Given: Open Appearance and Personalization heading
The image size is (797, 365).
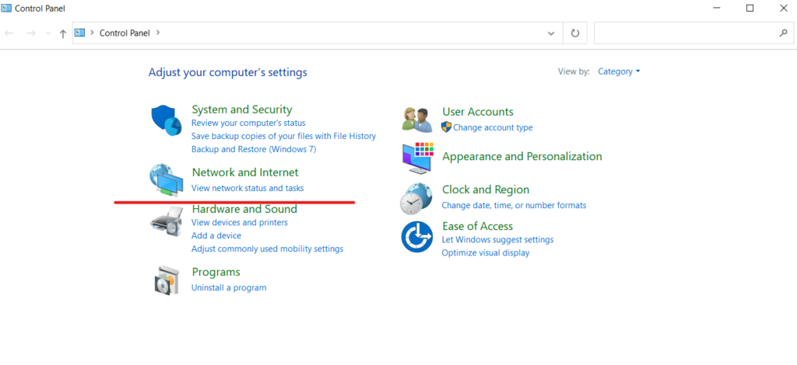Looking at the screenshot, I should click(x=522, y=156).
